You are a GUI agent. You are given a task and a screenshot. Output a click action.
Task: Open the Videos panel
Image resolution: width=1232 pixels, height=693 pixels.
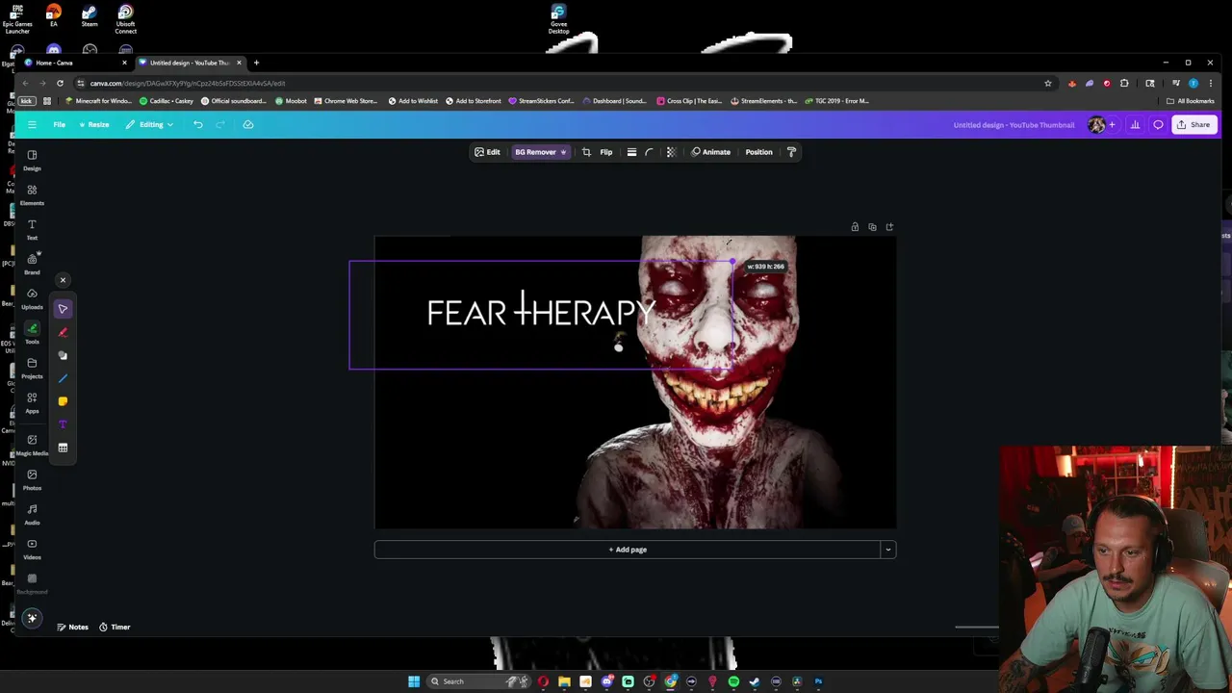point(32,549)
